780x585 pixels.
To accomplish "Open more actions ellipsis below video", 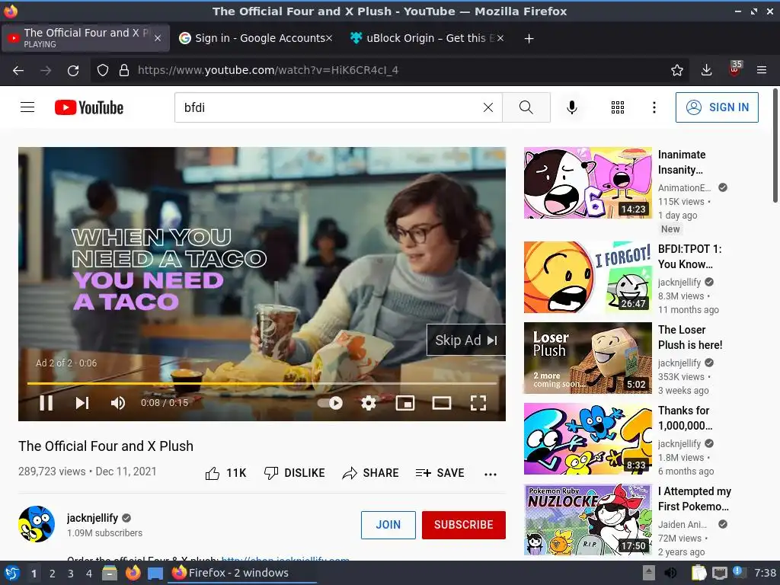I will pyautogui.click(x=491, y=474).
